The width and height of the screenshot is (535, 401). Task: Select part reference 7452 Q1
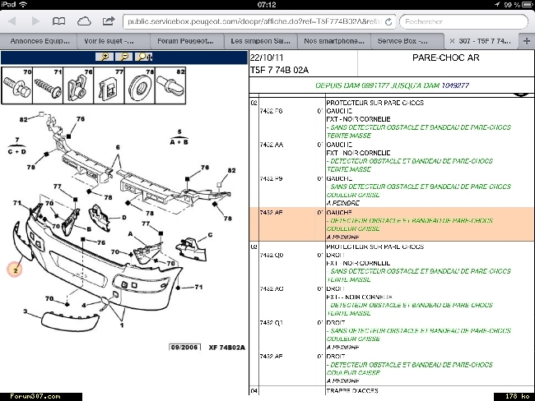pyautogui.click(x=272, y=323)
